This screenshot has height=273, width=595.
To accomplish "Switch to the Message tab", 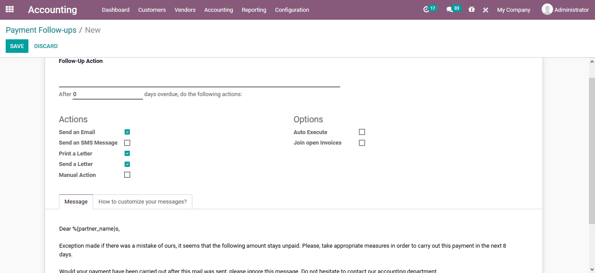I will (76, 201).
